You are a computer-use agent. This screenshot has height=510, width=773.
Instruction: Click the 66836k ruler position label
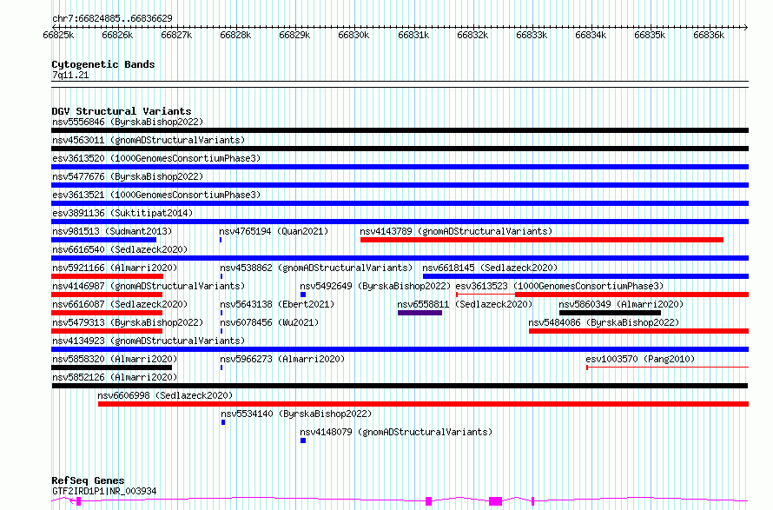pos(709,35)
